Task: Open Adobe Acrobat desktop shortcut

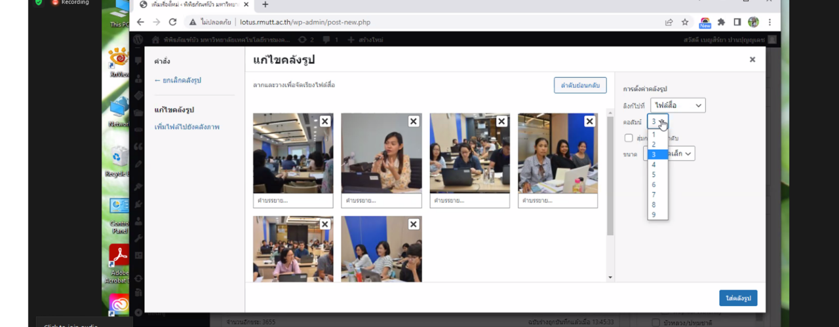Action: (119, 265)
